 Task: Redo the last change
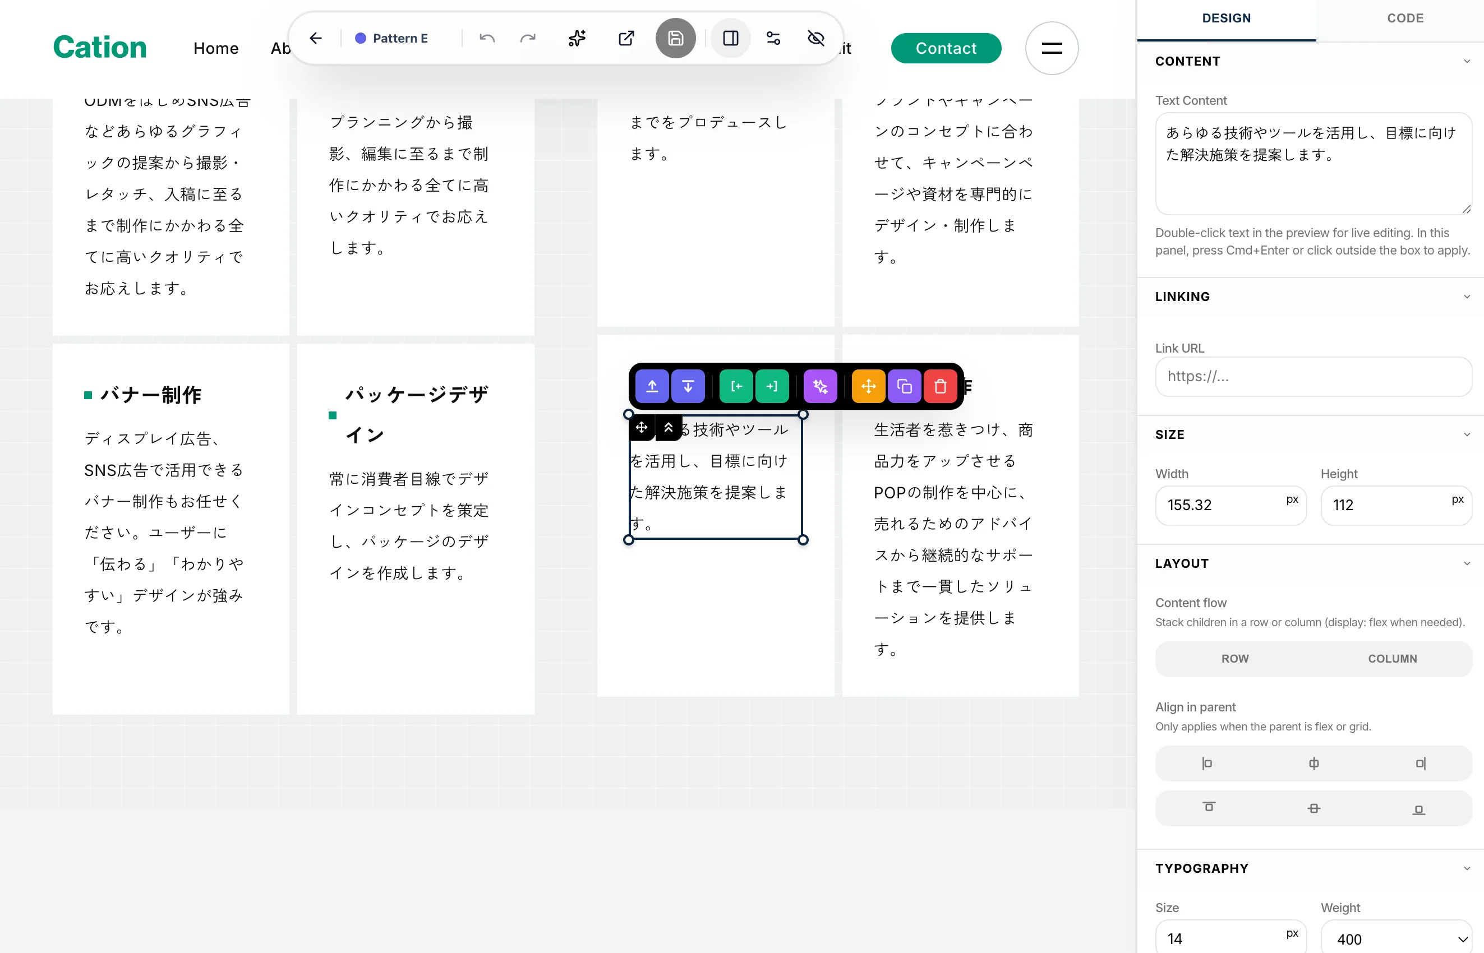[528, 38]
